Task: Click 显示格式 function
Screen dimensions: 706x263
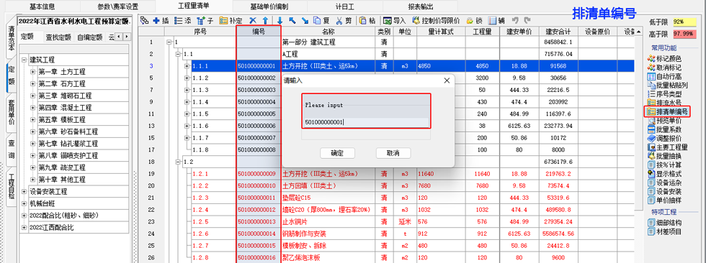Action: 664,173
